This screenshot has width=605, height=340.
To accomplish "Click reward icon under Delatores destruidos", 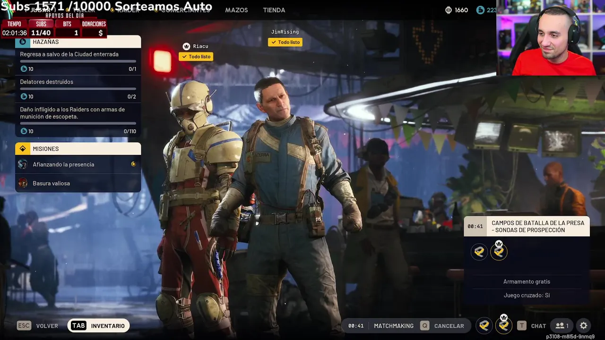I will click(x=24, y=96).
